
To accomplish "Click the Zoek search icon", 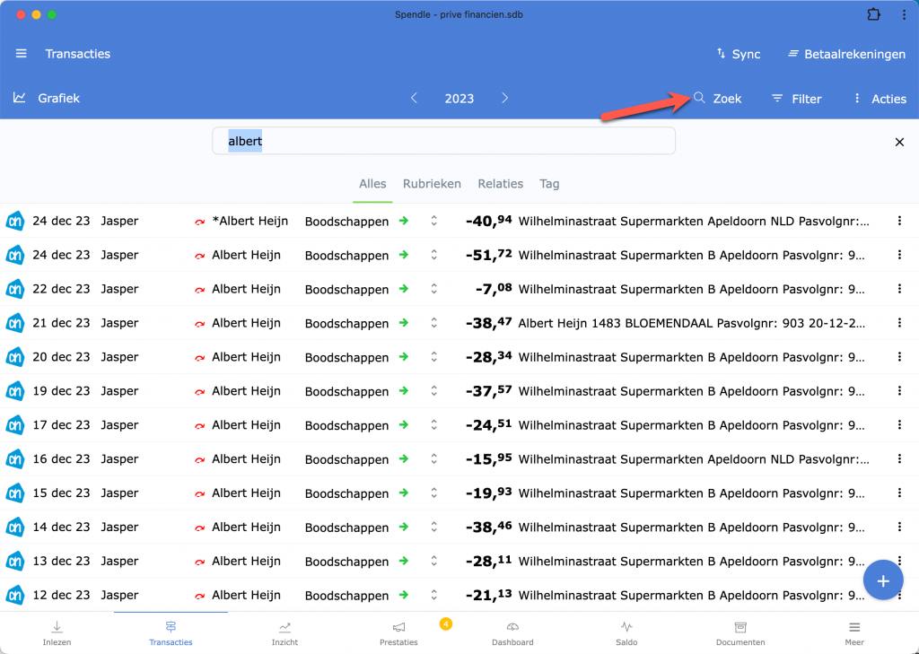I will click(x=699, y=98).
